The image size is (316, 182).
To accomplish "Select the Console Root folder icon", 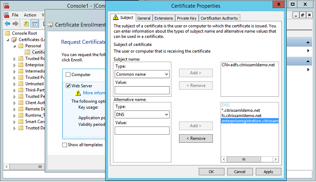I will pos(8,33).
